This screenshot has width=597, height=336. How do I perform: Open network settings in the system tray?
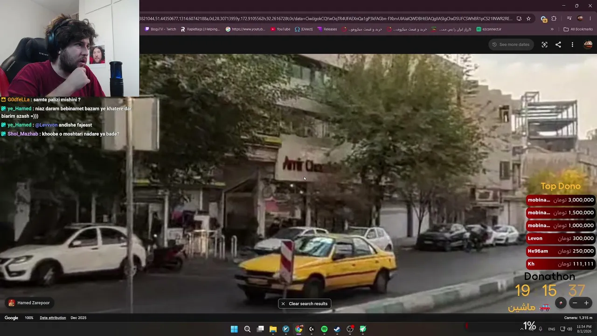562,329
